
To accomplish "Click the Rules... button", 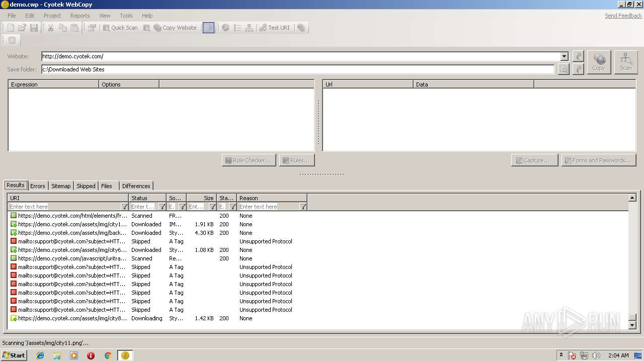I will click(x=297, y=160).
